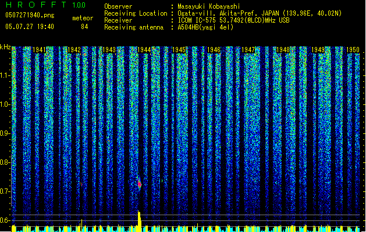Click the meteor label
This screenshot has height=232, width=366.
[x=83, y=18]
